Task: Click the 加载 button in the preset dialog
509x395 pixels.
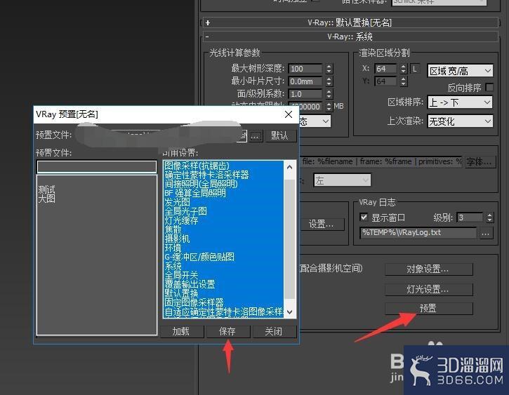Action: (x=181, y=331)
